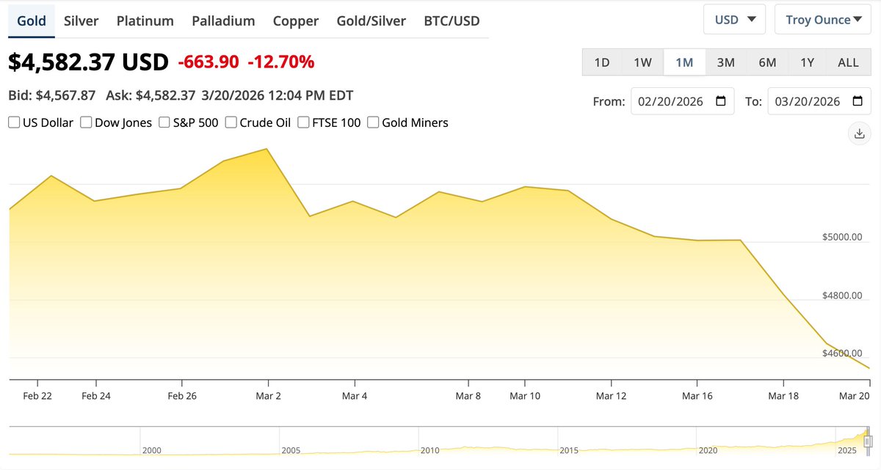Open the USD currency dropdown
This screenshot has width=881, height=470.
(734, 20)
